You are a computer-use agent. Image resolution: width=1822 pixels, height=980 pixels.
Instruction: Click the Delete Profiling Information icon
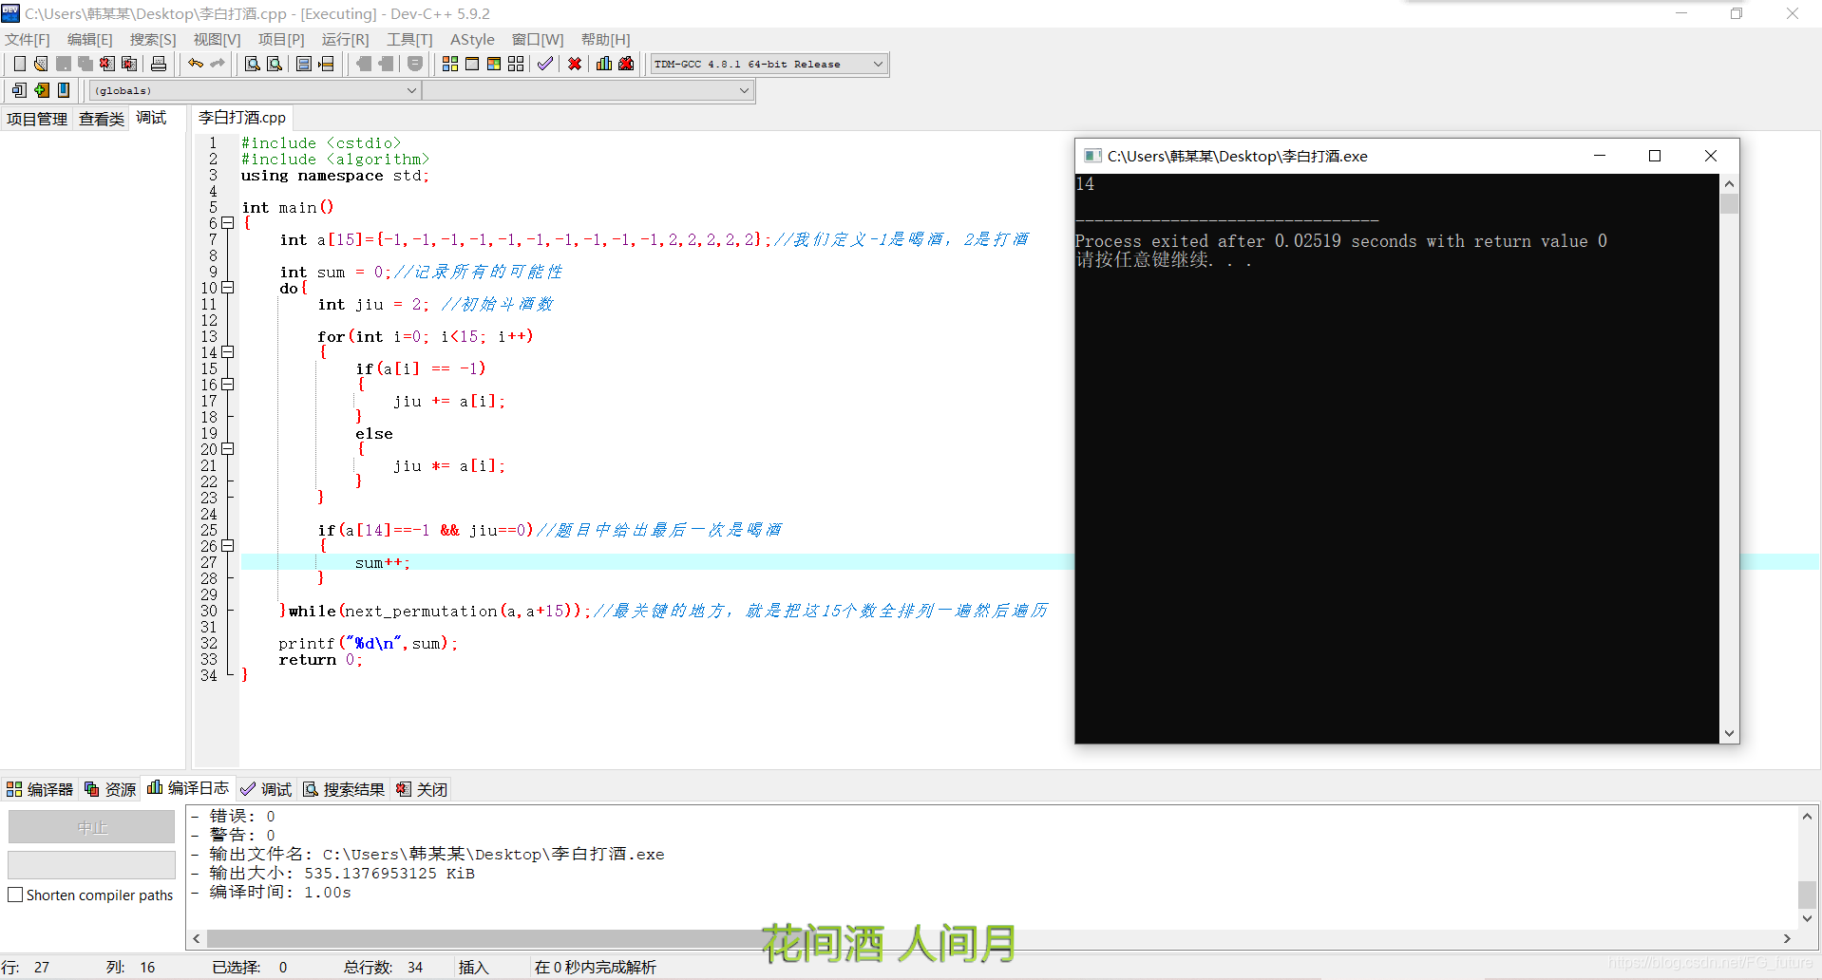(x=626, y=64)
